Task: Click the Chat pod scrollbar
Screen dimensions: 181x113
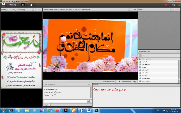Action: pyautogui.click(x=91, y=93)
